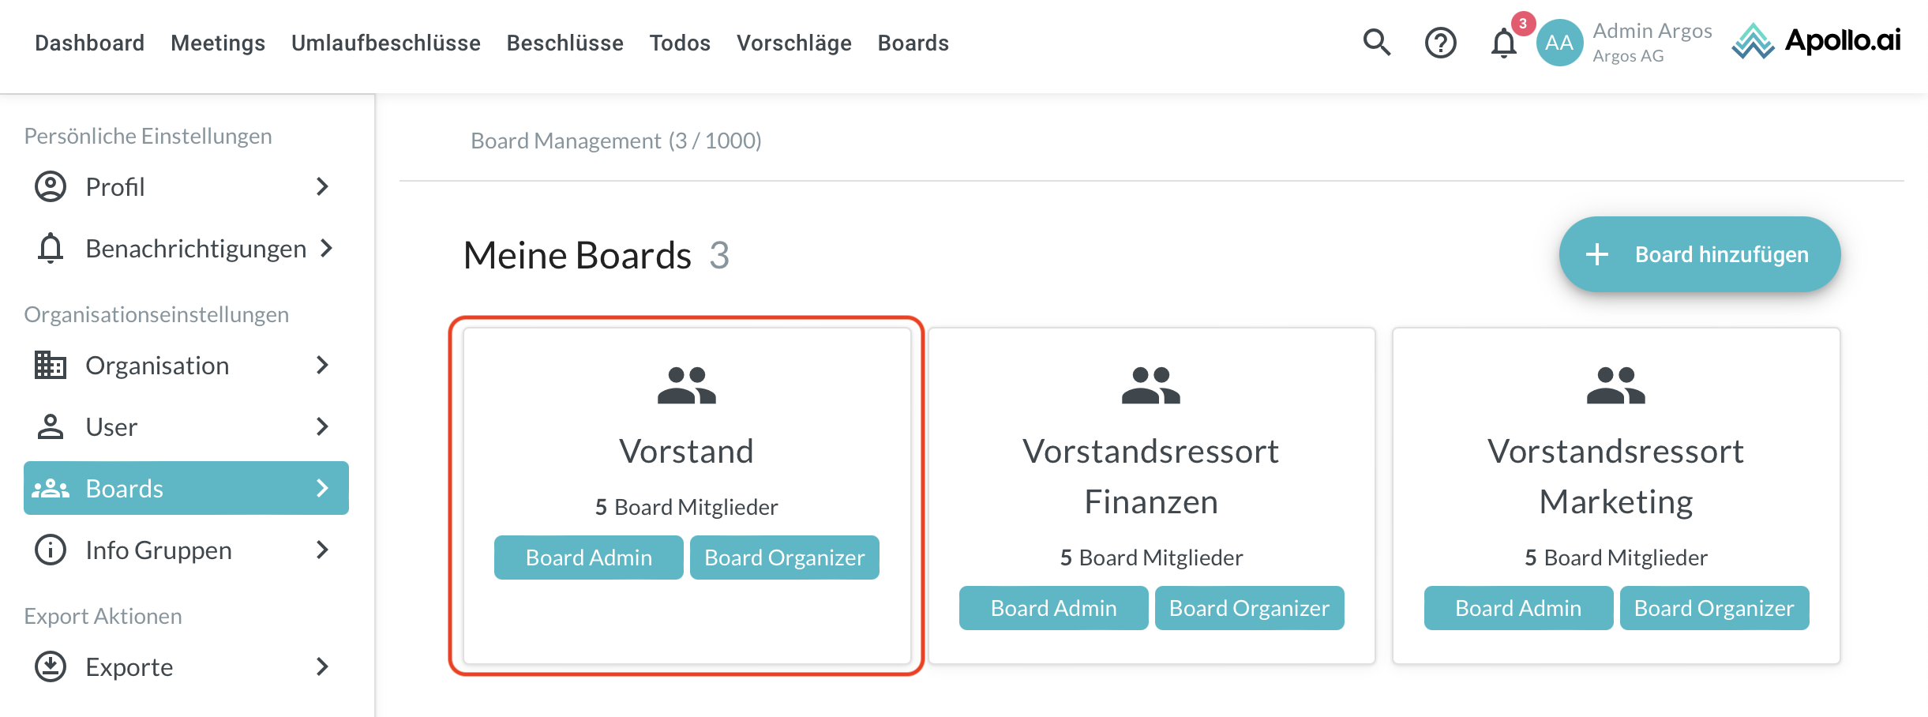Screen dimensions: 1928x717
Task: Expand the Benachrichtigungen chevron arrow
Action: tap(327, 249)
